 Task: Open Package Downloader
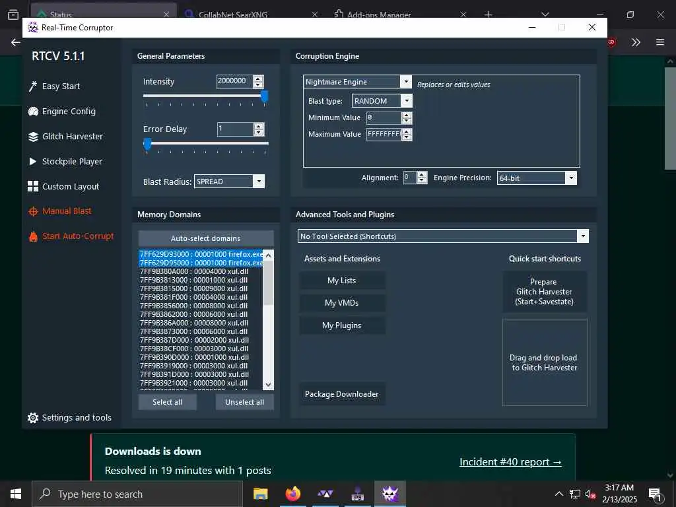coord(342,393)
